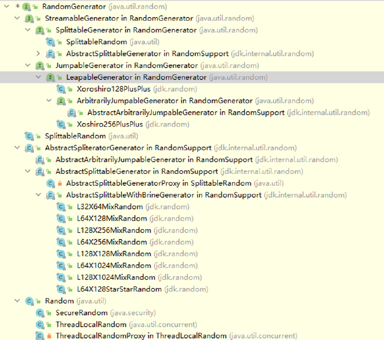
Task: Click the class icon next to L32X64MixRandom
Action: tap(60, 207)
